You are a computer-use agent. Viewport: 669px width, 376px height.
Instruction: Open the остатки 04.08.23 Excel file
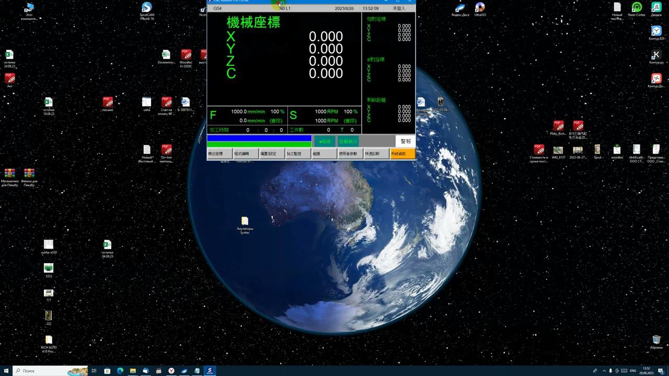108,249
